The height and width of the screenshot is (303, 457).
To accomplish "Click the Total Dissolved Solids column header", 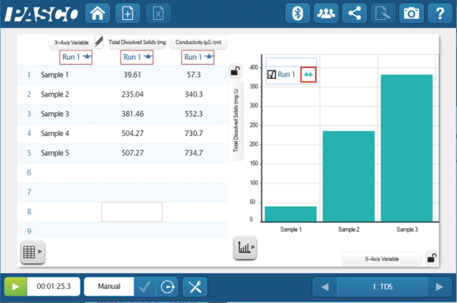I will (x=137, y=42).
